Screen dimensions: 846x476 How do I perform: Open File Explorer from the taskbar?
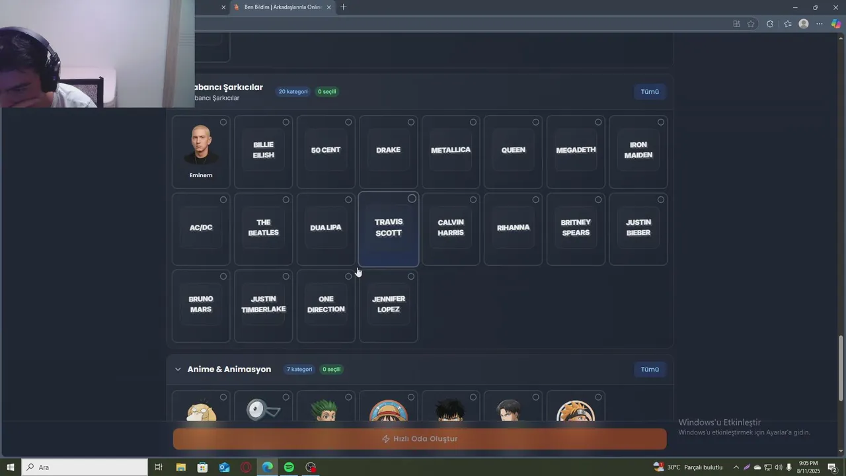click(x=180, y=467)
